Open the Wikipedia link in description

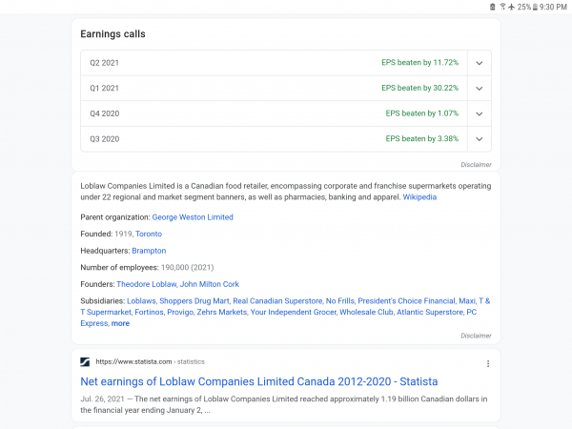(419, 197)
